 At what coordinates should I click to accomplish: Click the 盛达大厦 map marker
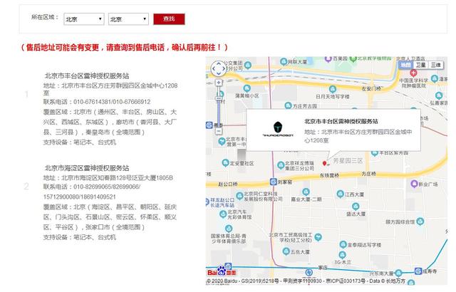coord(356,207)
